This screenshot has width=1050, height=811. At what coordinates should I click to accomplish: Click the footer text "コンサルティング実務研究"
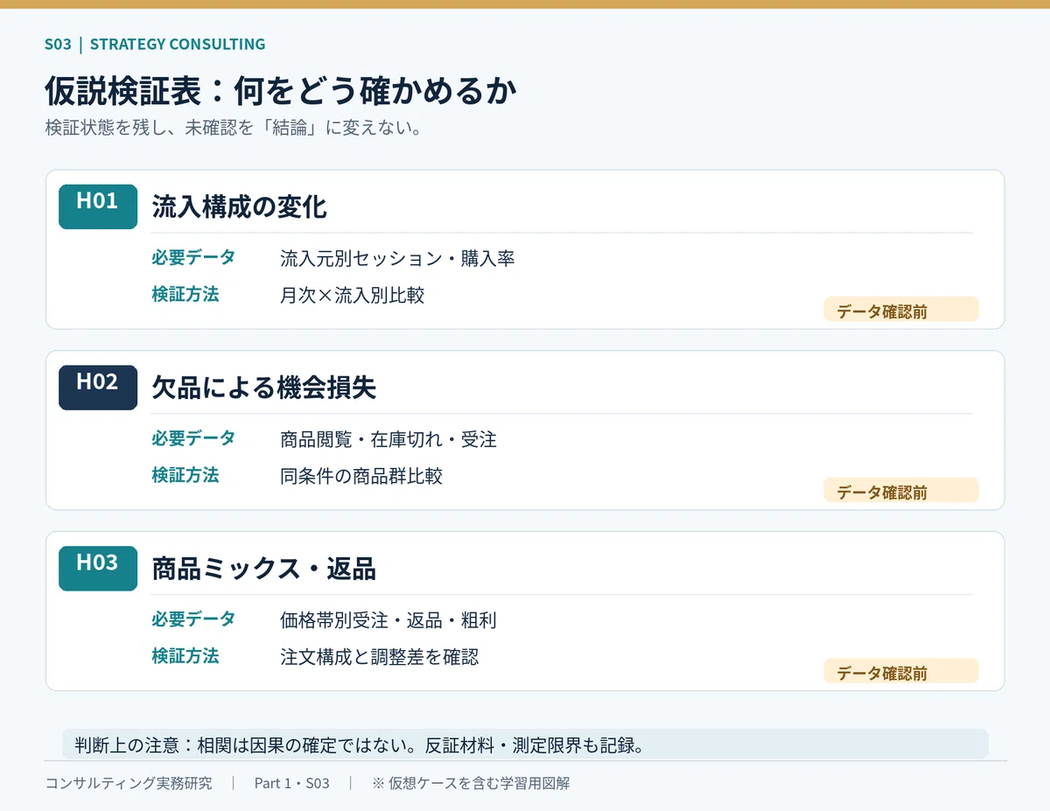point(129,783)
